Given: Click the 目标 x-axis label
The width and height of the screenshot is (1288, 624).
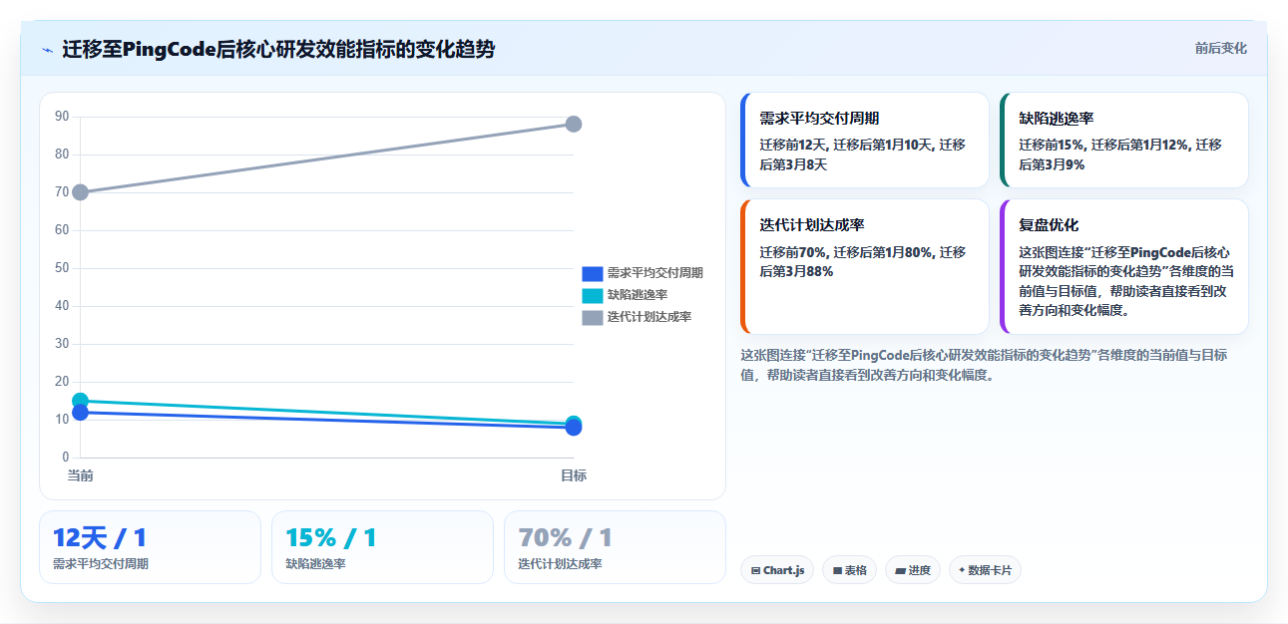Looking at the screenshot, I should tap(574, 475).
